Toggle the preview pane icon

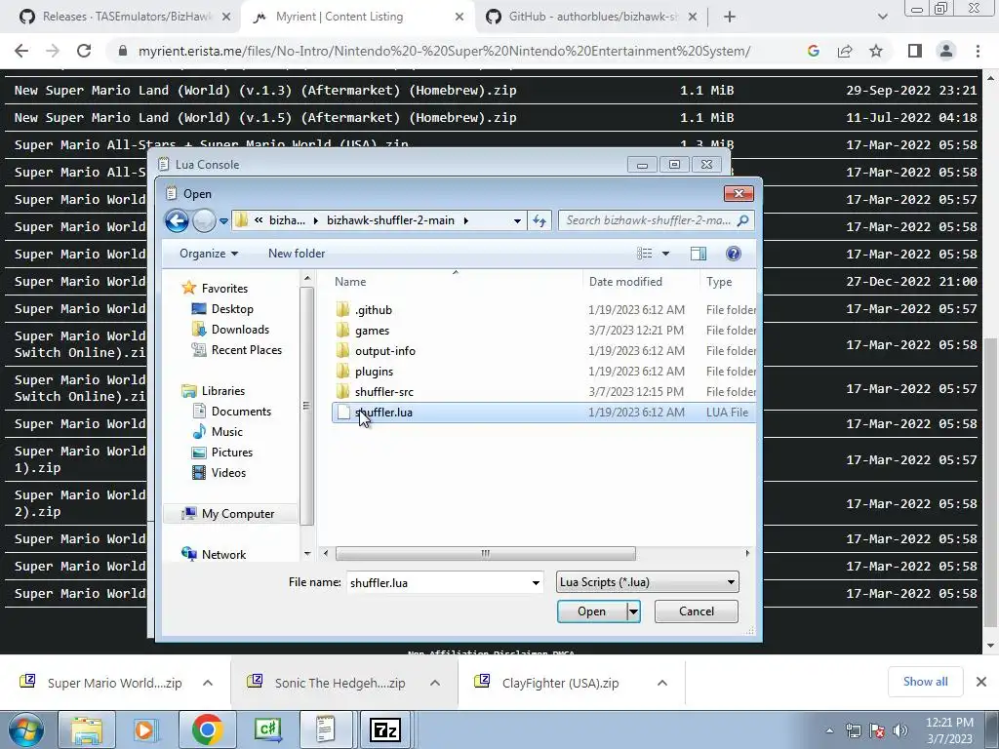coord(699,254)
